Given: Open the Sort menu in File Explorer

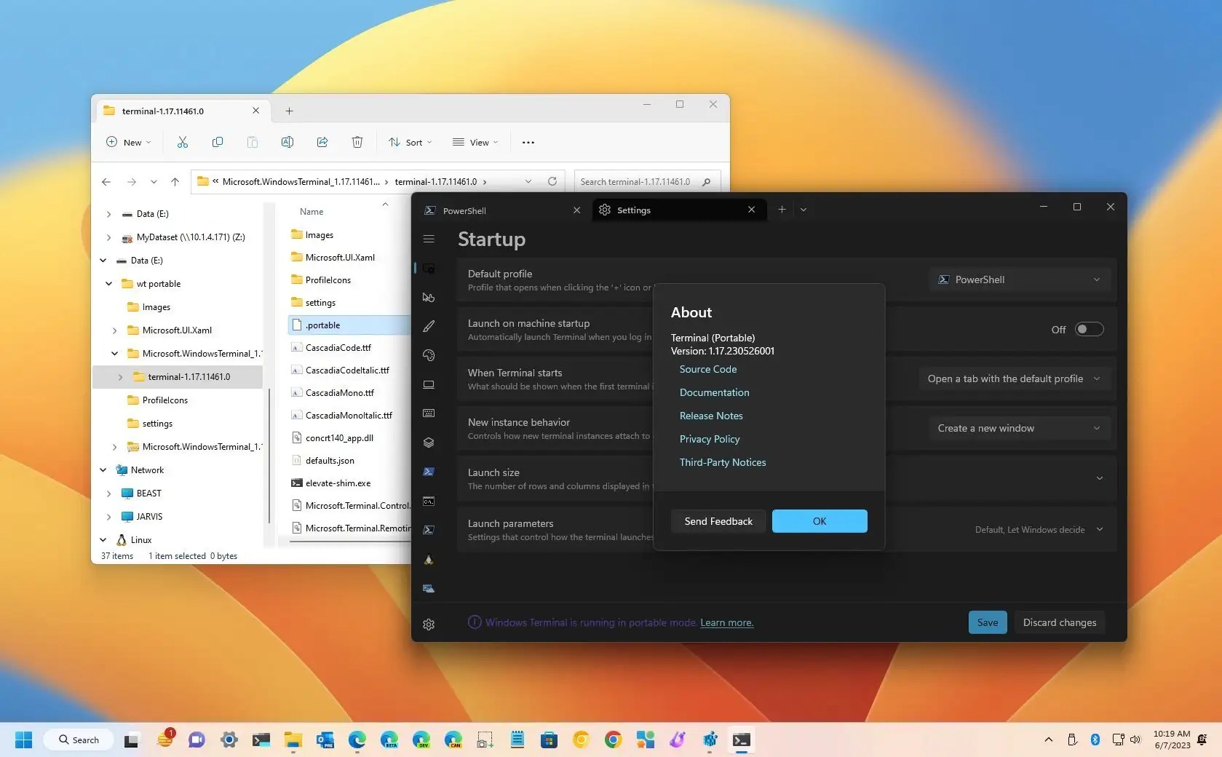Looking at the screenshot, I should (409, 142).
